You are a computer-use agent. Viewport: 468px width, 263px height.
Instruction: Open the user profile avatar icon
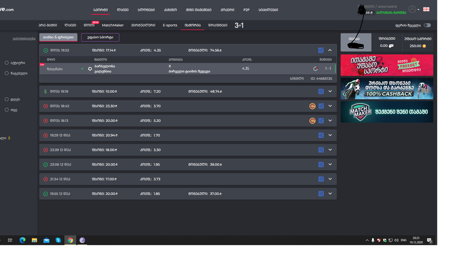(x=412, y=9)
